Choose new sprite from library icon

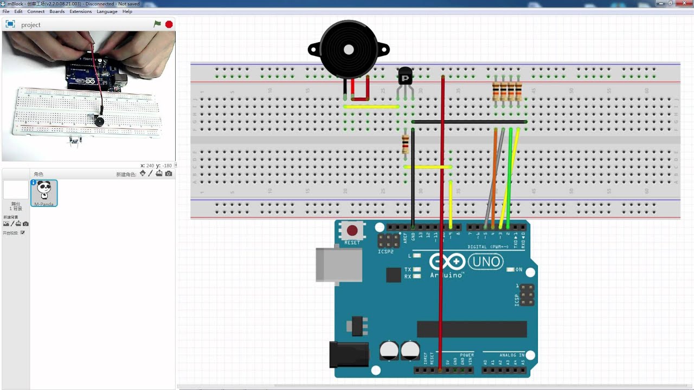click(143, 173)
